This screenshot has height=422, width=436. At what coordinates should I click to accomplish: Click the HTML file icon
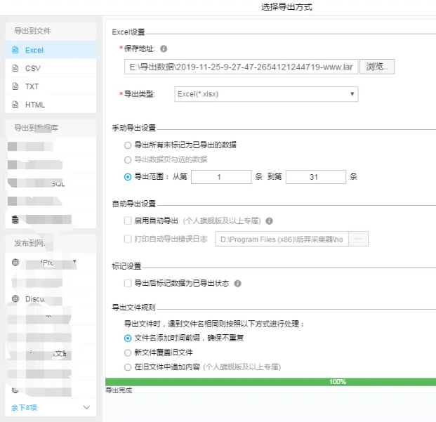15,105
